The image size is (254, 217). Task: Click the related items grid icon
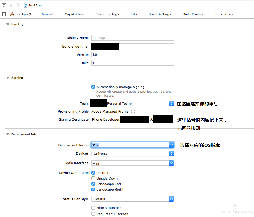[x=4, y=5]
